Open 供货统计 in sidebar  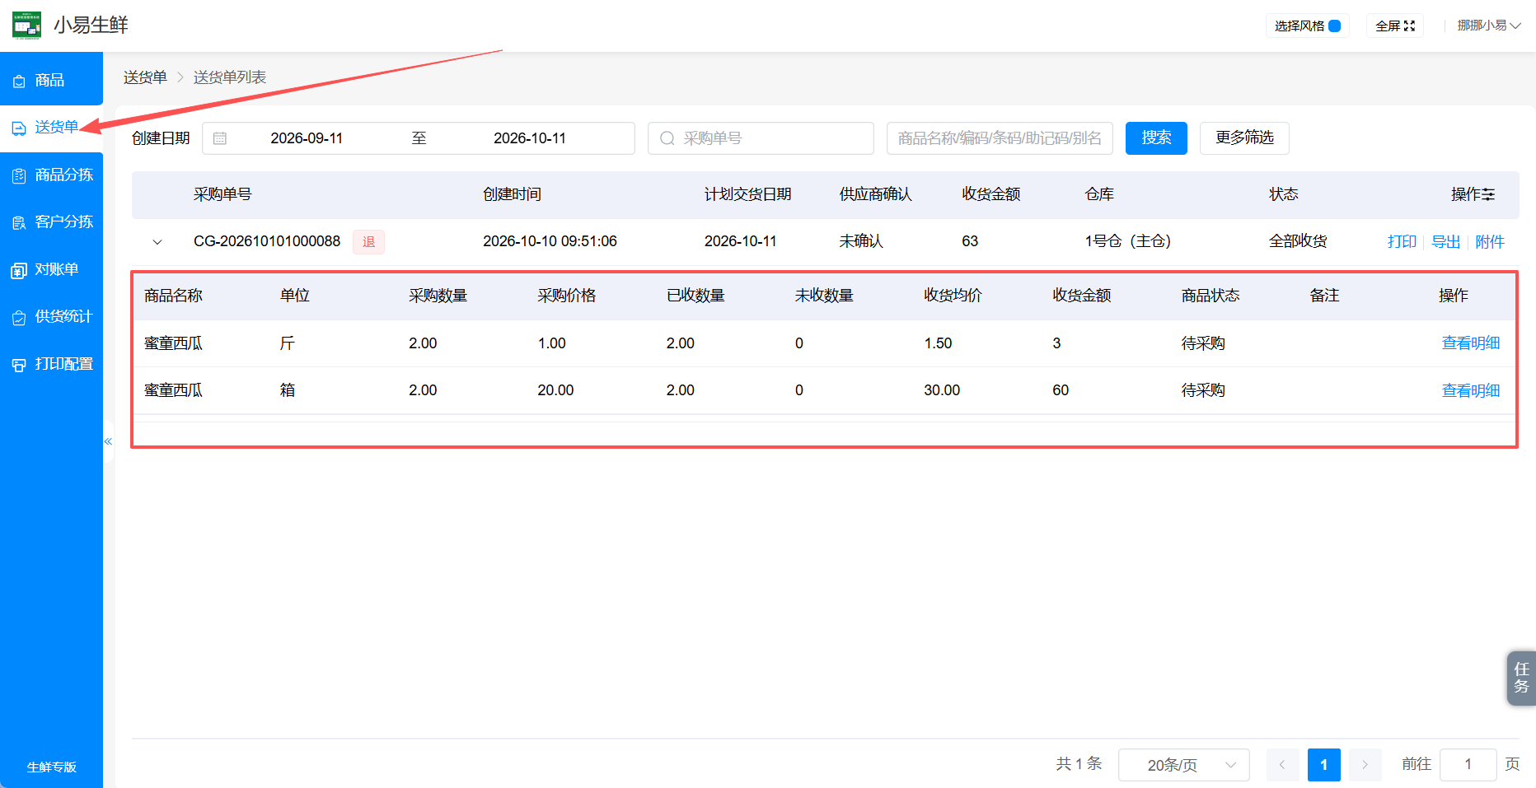(x=51, y=316)
